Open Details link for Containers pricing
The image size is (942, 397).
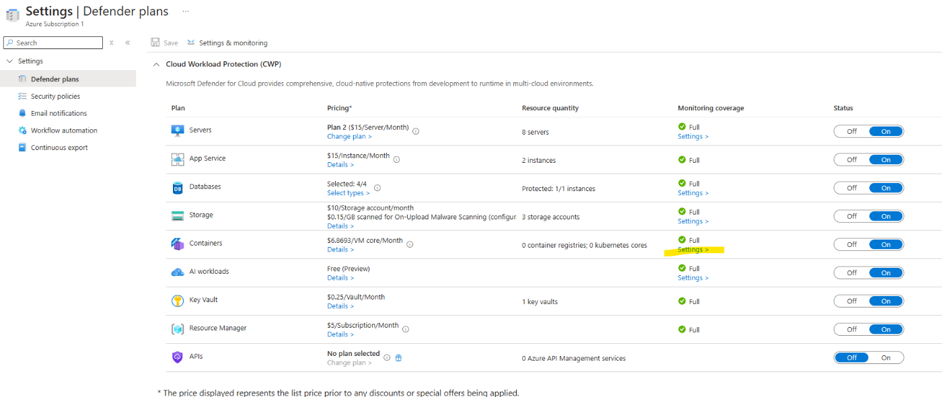pyautogui.click(x=340, y=249)
